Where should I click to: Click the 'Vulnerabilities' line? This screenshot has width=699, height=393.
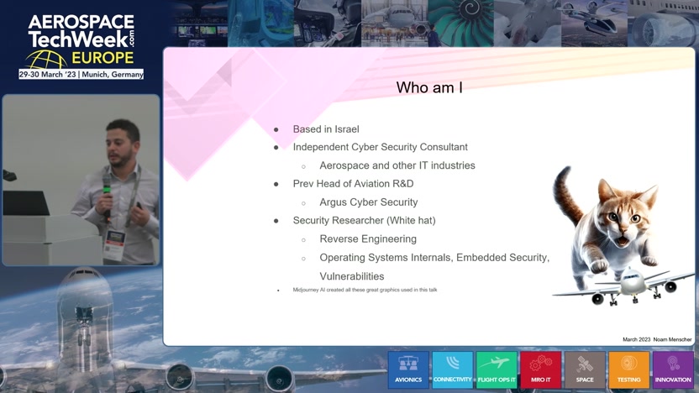pos(352,276)
